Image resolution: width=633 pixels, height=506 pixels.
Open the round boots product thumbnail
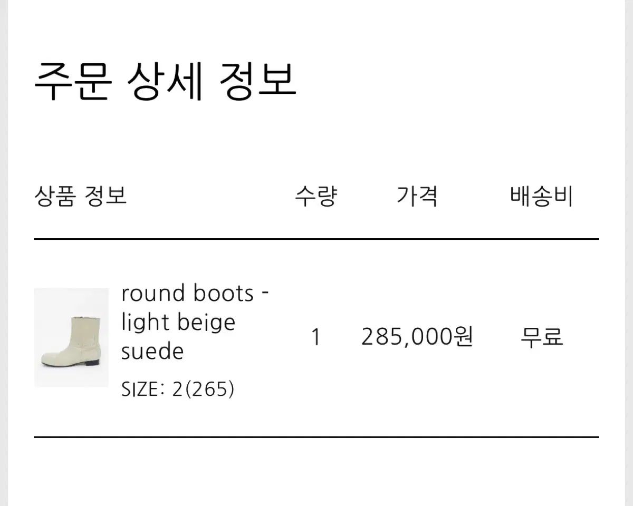pos(71,337)
